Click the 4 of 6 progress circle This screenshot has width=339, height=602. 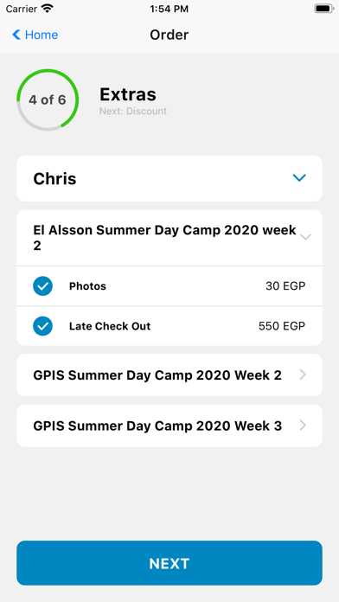(x=48, y=99)
